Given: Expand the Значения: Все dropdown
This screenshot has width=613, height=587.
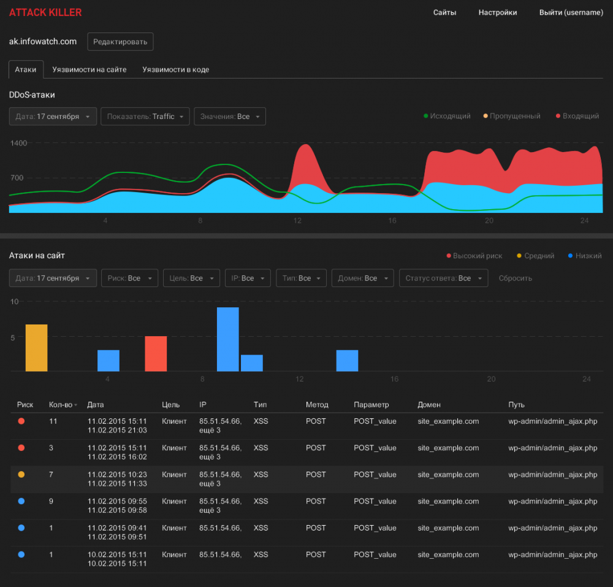Looking at the screenshot, I should click(230, 117).
